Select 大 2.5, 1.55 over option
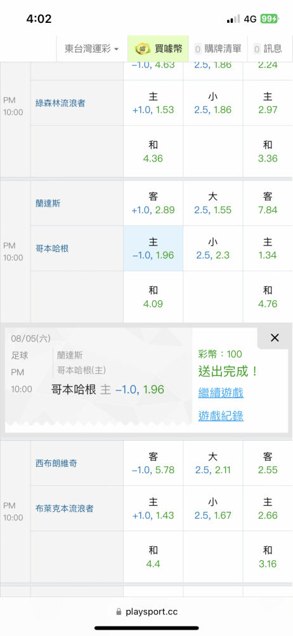Screen dimensions: 293x636 click(x=213, y=204)
